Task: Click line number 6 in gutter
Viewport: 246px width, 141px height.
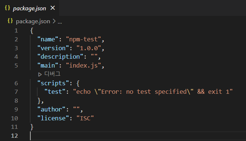Action: [16, 83]
